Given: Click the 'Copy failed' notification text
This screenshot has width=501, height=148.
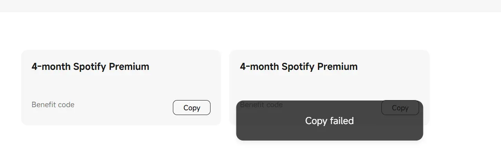Looking at the screenshot, I should coord(329,121).
